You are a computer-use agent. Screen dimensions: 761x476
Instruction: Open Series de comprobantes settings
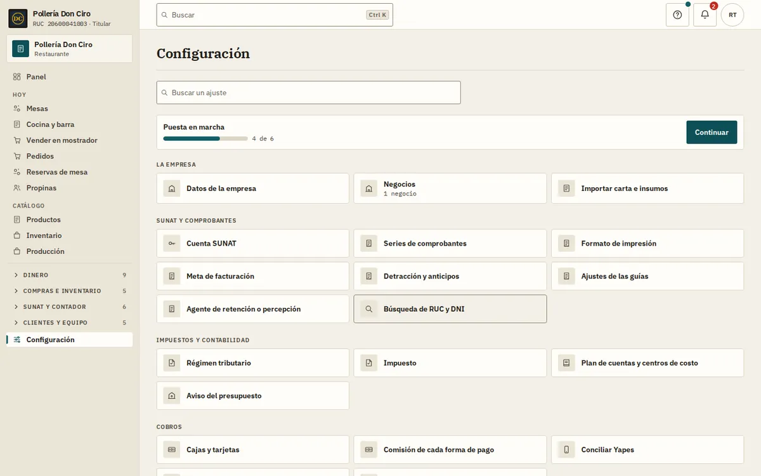[x=450, y=243]
